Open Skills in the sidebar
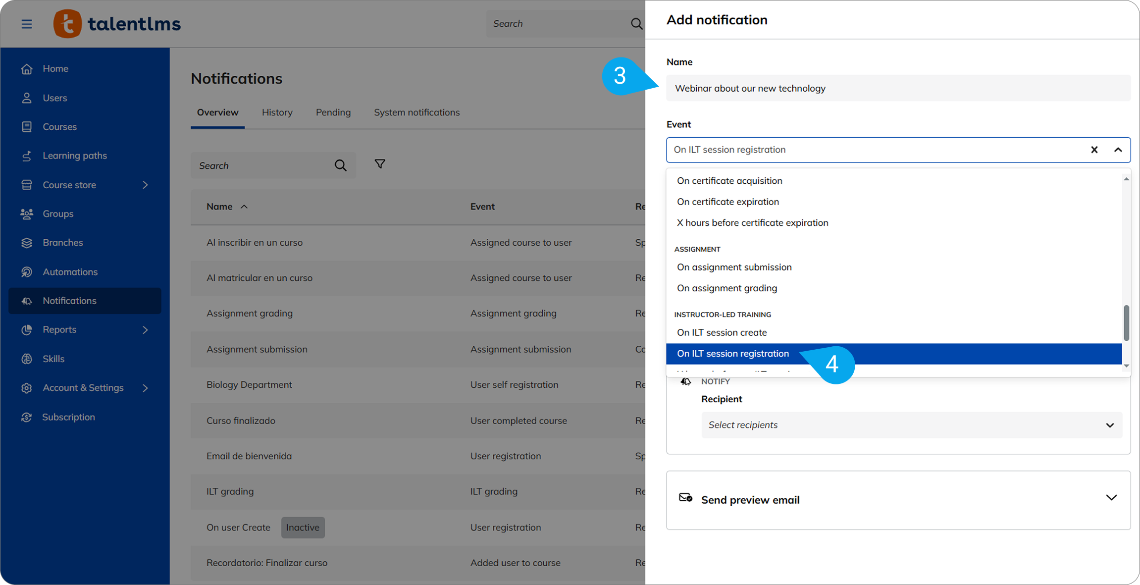The width and height of the screenshot is (1140, 585). 53,359
